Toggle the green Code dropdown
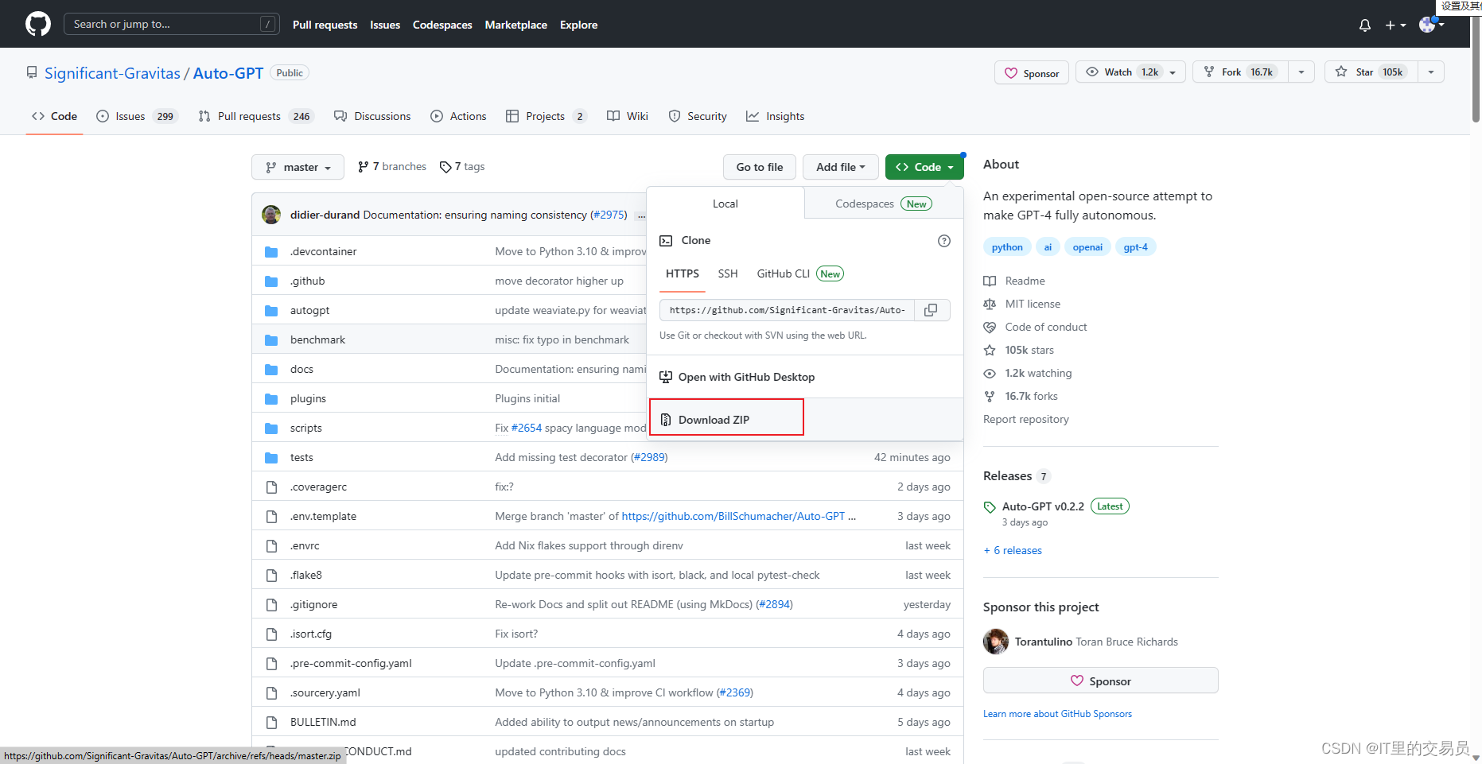The height and width of the screenshot is (764, 1482). tap(924, 167)
